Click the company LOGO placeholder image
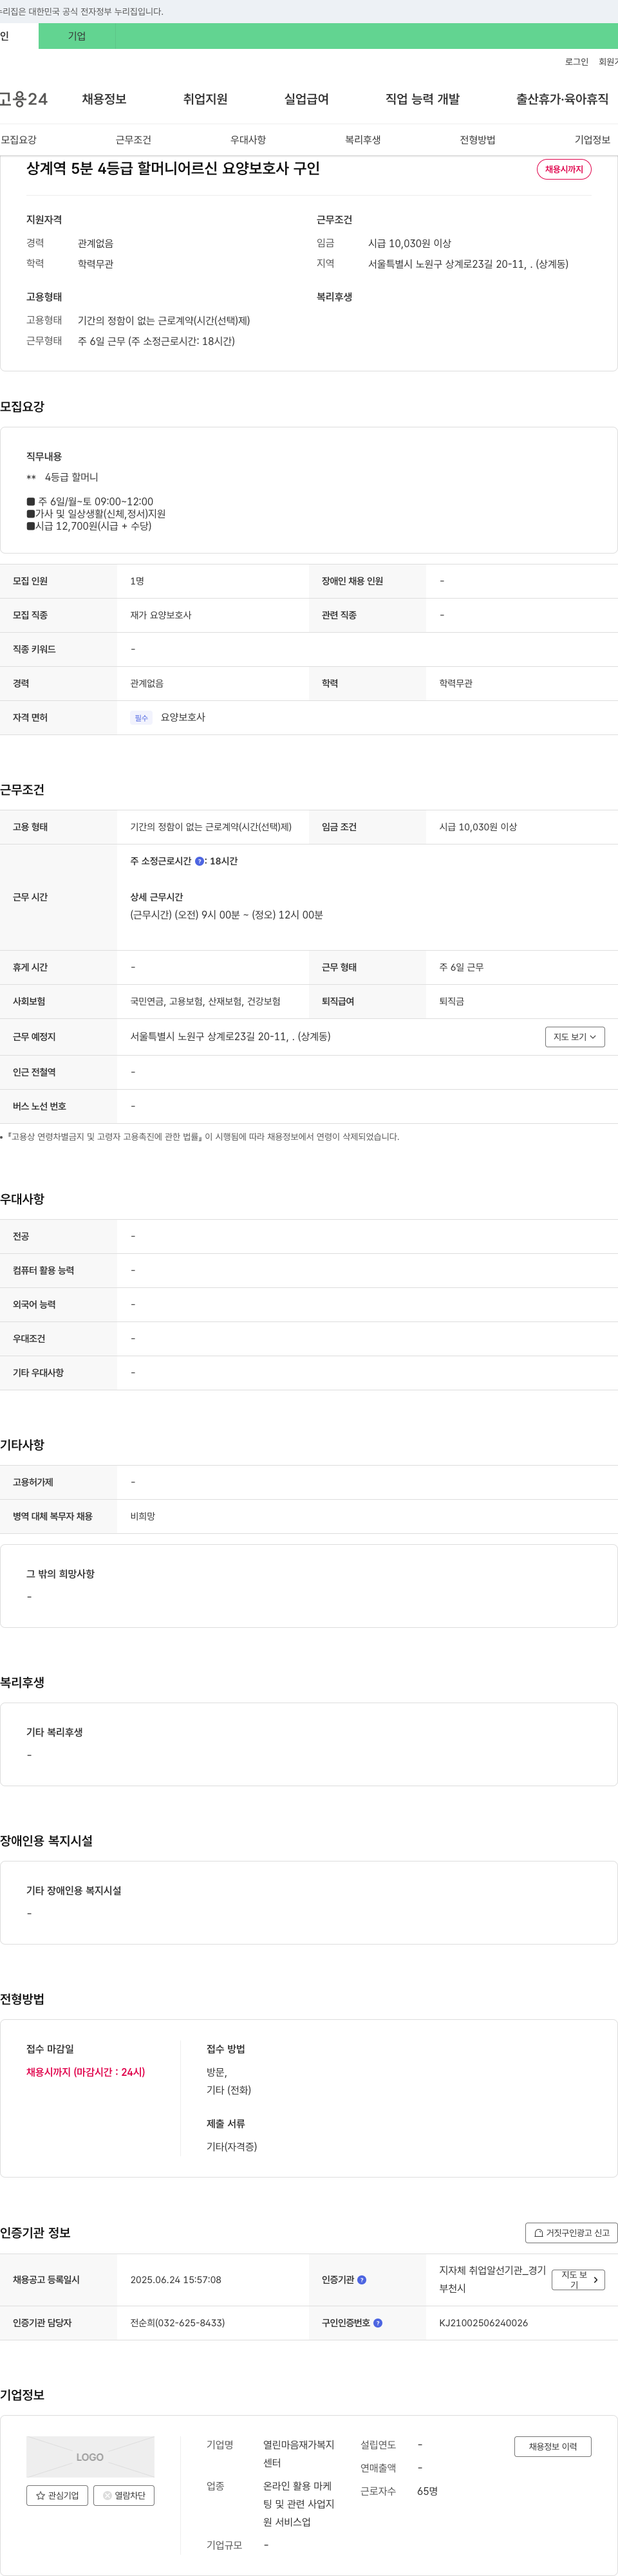This screenshot has height=2576, width=618. 90,2457
